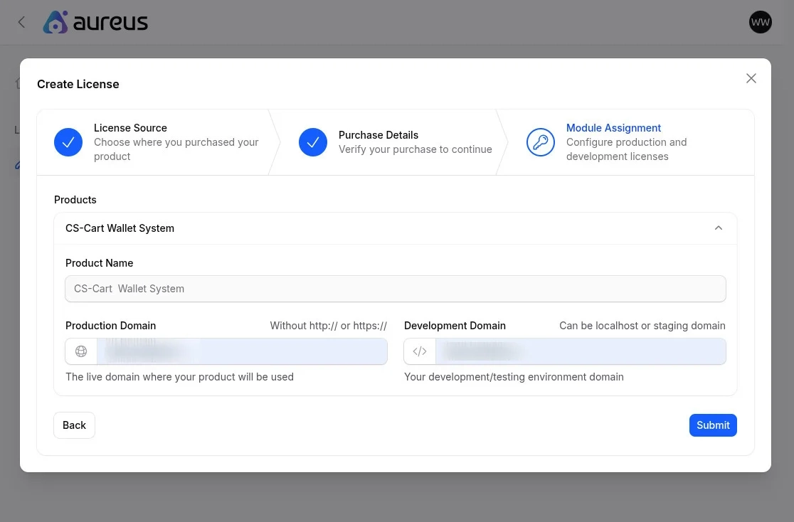This screenshot has height=522, width=794.
Task: Click the Aureus logo
Action: 95,22
